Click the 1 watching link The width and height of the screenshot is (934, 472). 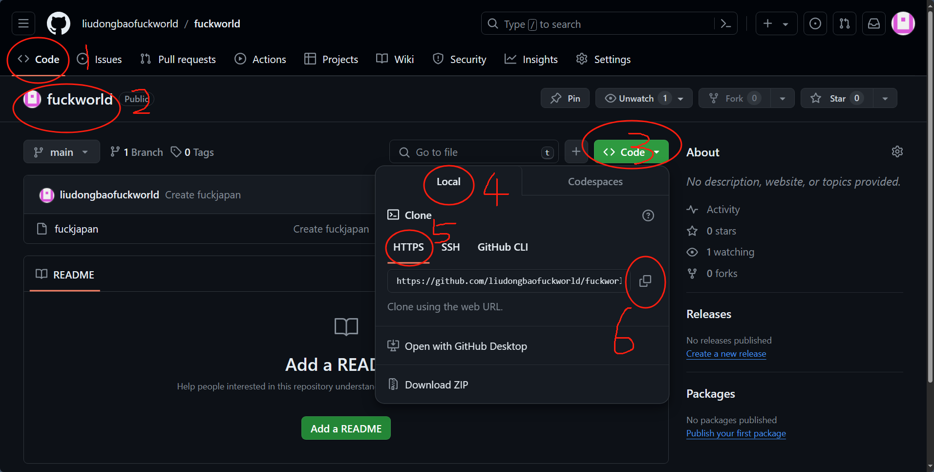coord(721,252)
